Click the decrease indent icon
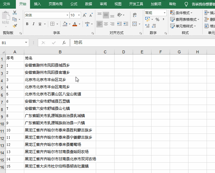Viewport: 215px width, 173px height. tap(119, 24)
